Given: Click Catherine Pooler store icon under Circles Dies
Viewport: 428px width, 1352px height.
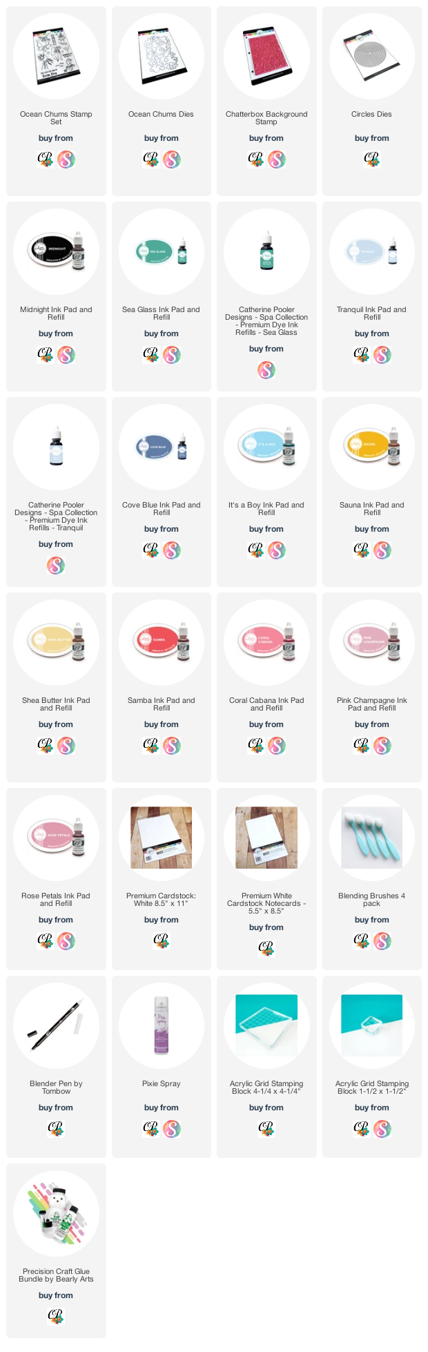Looking at the screenshot, I should pos(371,160).
